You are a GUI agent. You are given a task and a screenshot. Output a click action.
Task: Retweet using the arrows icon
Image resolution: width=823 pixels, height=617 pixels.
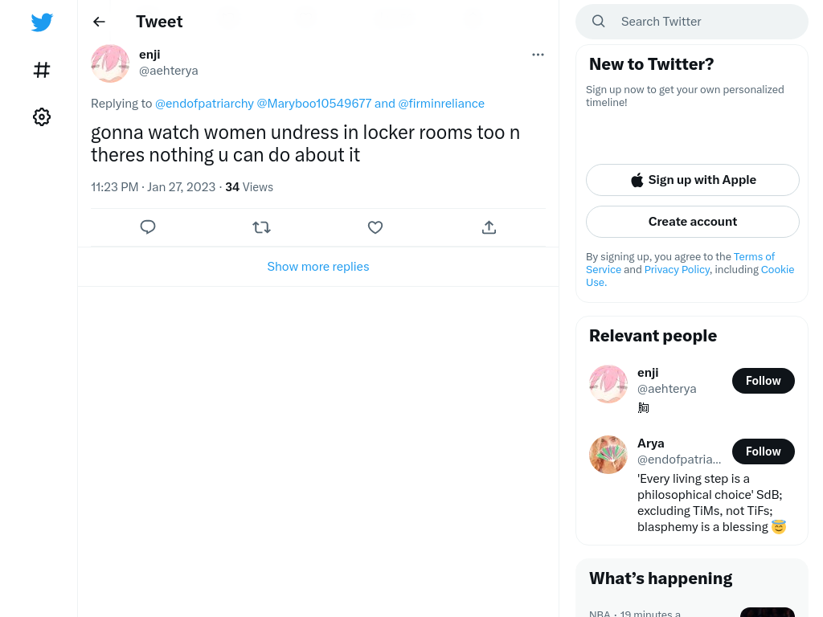click(261, 227)
